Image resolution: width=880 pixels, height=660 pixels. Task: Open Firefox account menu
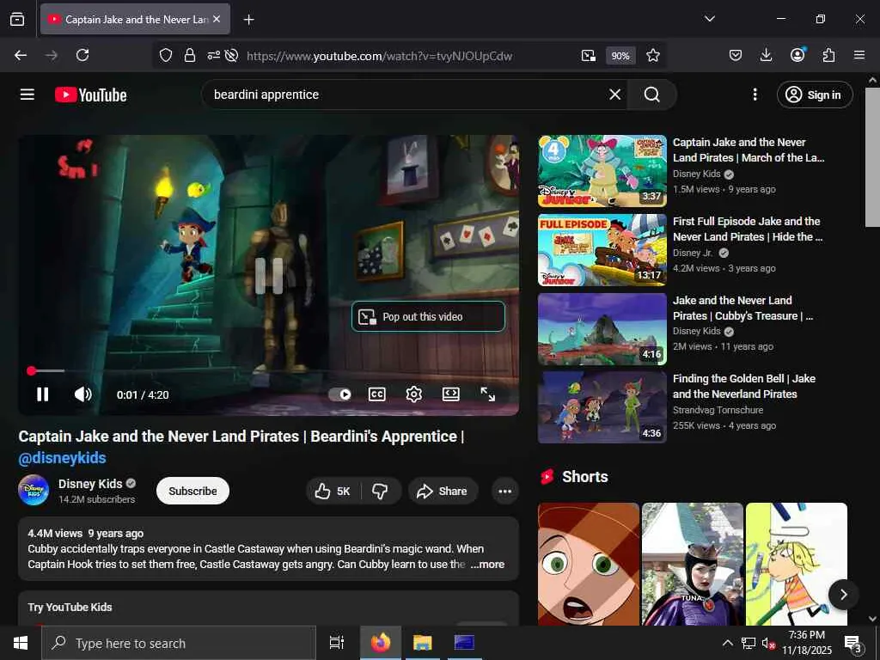click(797, 55)
